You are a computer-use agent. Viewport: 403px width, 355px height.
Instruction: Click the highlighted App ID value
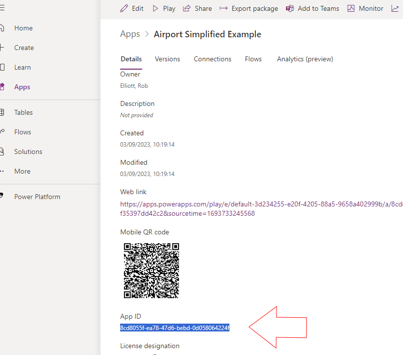click(175, 328)
